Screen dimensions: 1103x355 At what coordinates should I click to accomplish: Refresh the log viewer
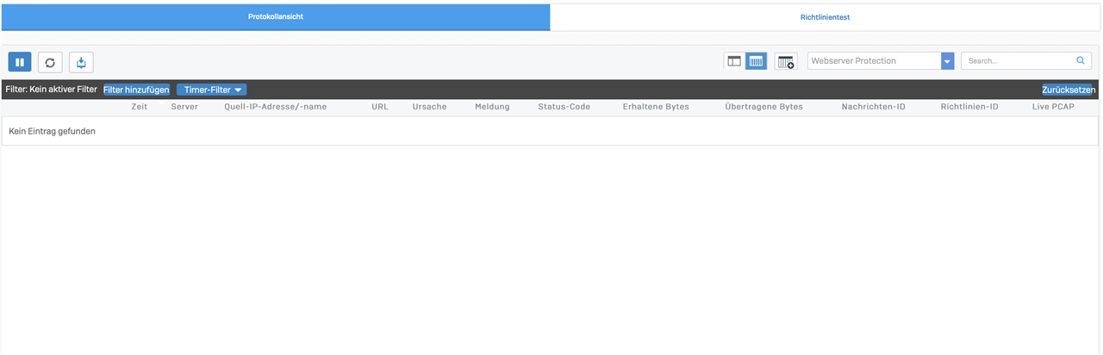click(x=50, y=62)
